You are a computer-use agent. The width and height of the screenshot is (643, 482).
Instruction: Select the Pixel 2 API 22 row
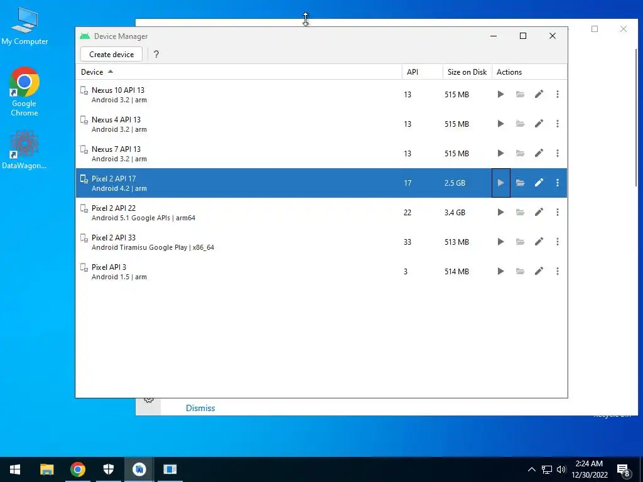(321, 212)
